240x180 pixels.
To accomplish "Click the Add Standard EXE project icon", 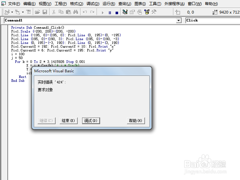I will [7, 12].
